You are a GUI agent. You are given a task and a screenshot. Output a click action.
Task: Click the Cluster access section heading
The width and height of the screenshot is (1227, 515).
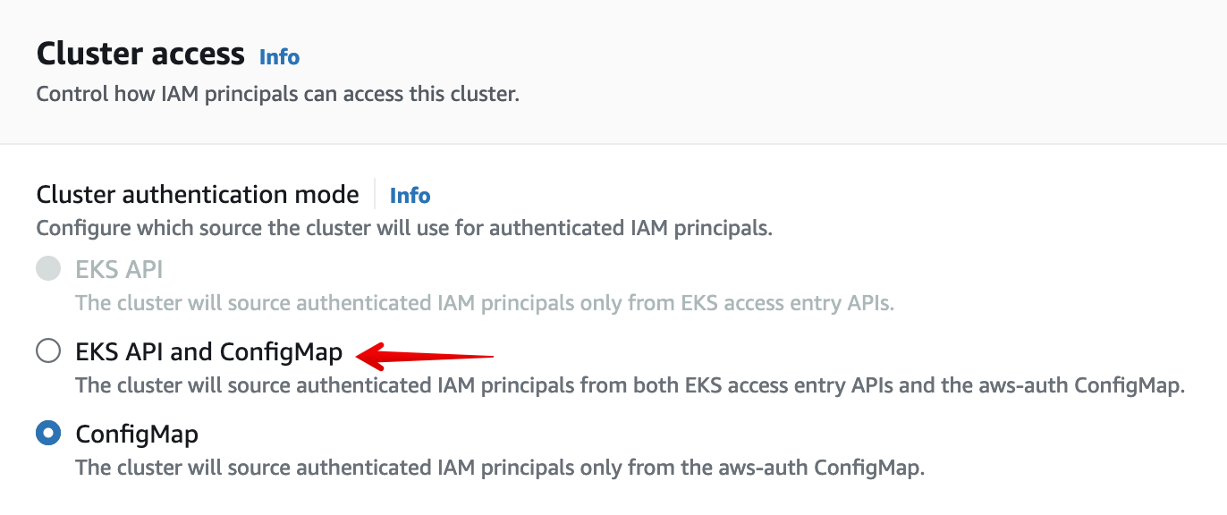pos(140,54)
